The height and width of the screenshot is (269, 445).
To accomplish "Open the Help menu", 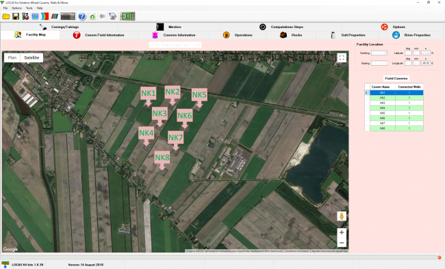I will pos(40,8).
